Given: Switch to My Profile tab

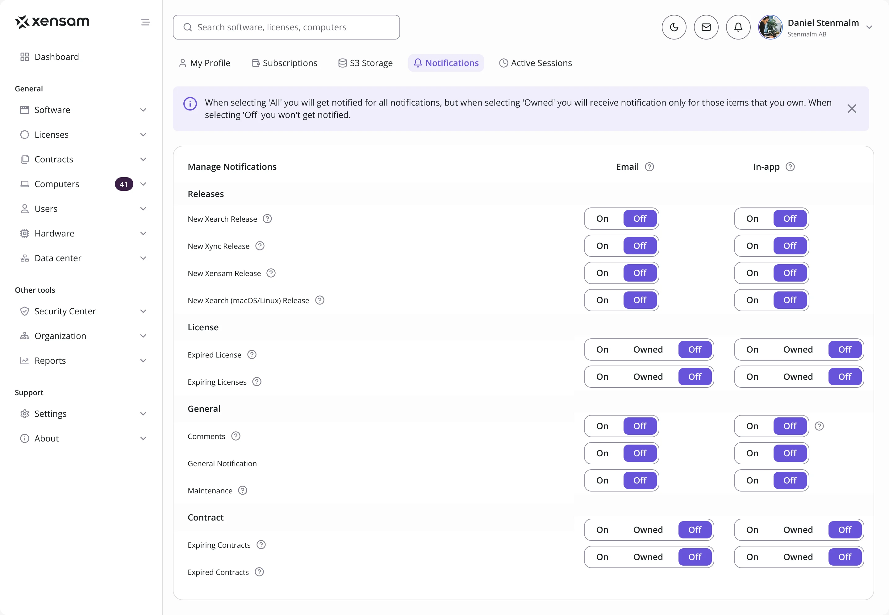Looking at the screenshot, I should (205, 63).
